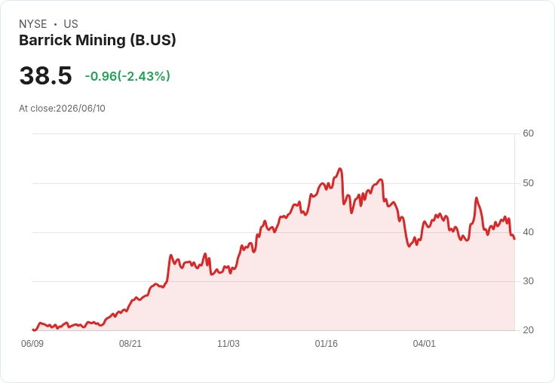Screen dimensions: 555x383
Task: Click the 01/16 date axis label
Action: pyautogui.click(x=327, y=344)
